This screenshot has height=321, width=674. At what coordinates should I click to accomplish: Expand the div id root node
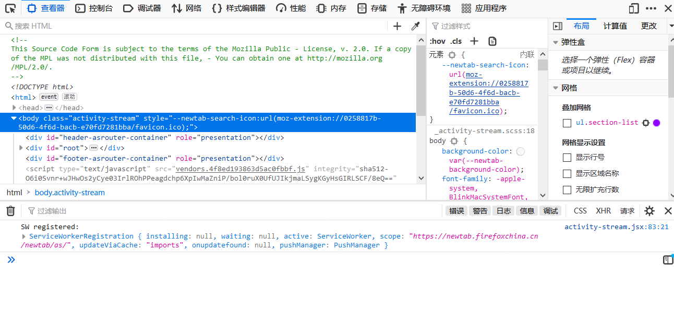click(x=21, y=148)
